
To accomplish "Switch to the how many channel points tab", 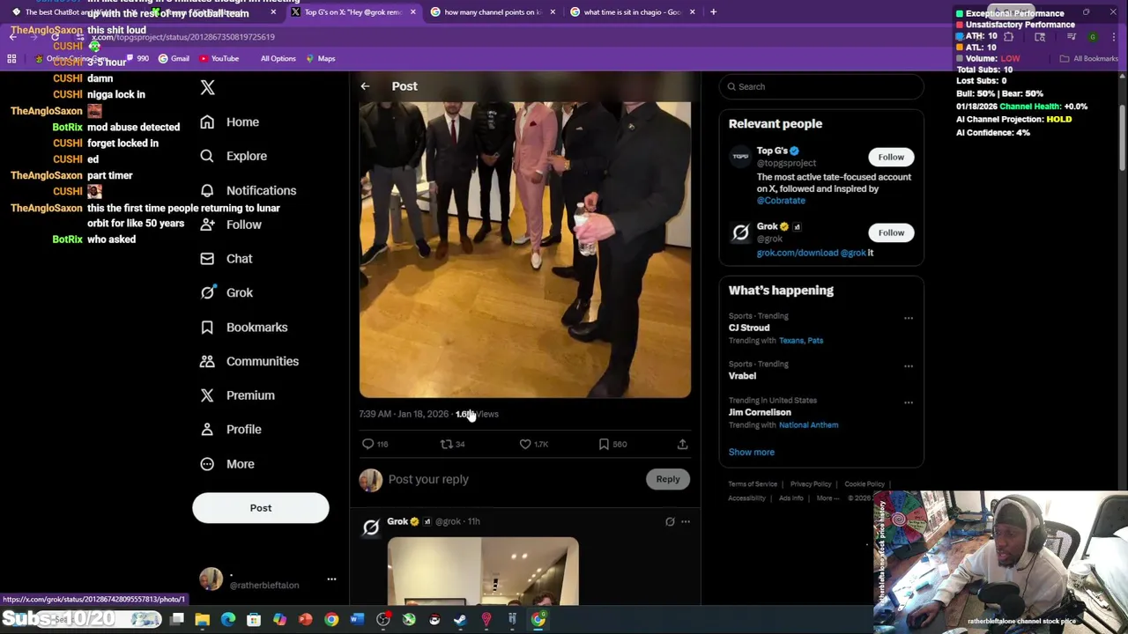I will [x=493, y=12].
